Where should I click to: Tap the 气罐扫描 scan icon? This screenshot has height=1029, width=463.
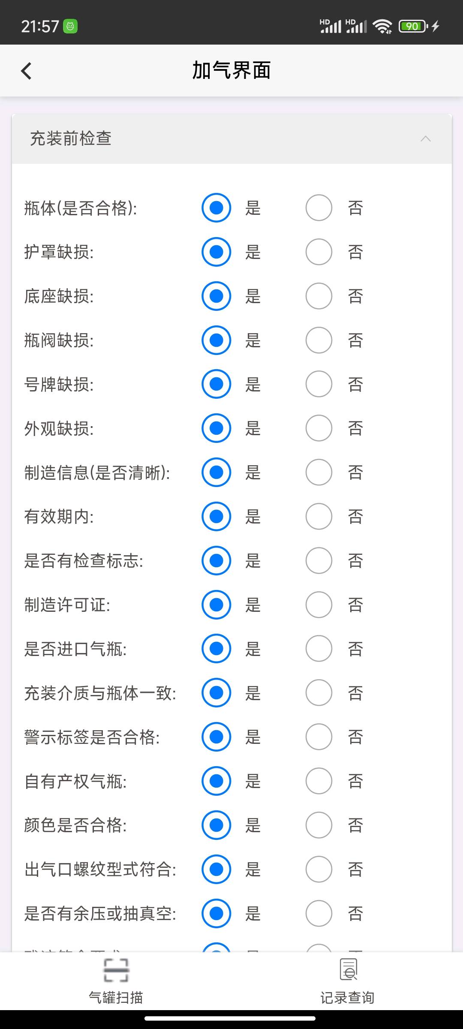pos(116,970)
